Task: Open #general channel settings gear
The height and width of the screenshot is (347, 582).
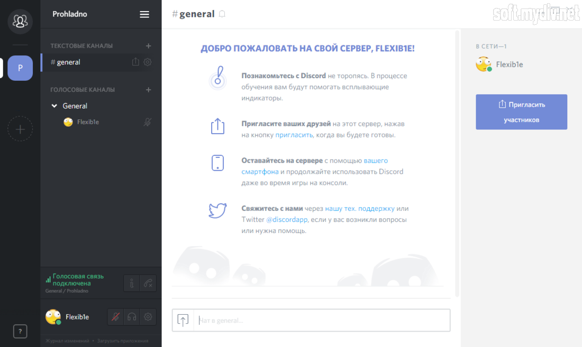Action: [x=148, y=62]
